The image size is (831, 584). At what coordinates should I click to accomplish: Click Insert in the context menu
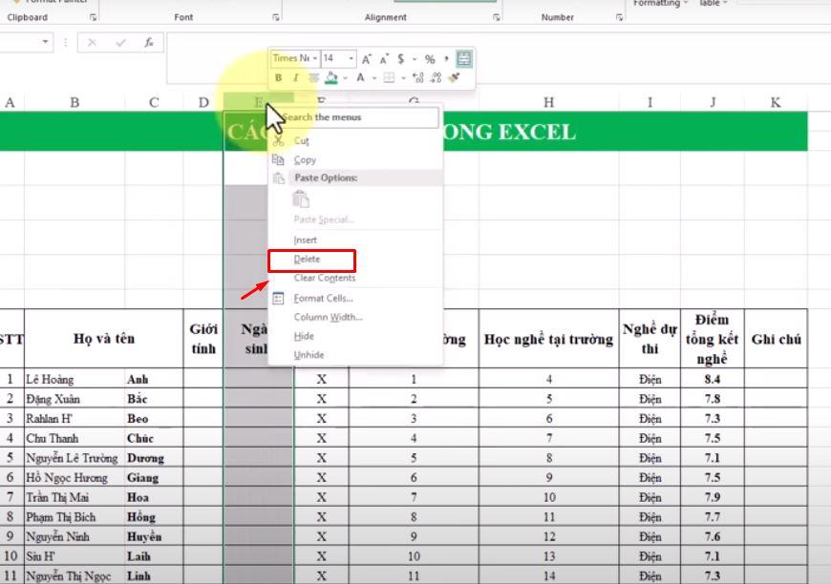(304, 240)
